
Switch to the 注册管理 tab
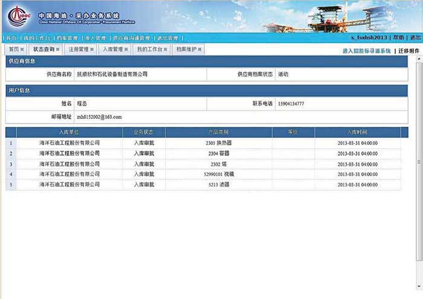[77, 50]
